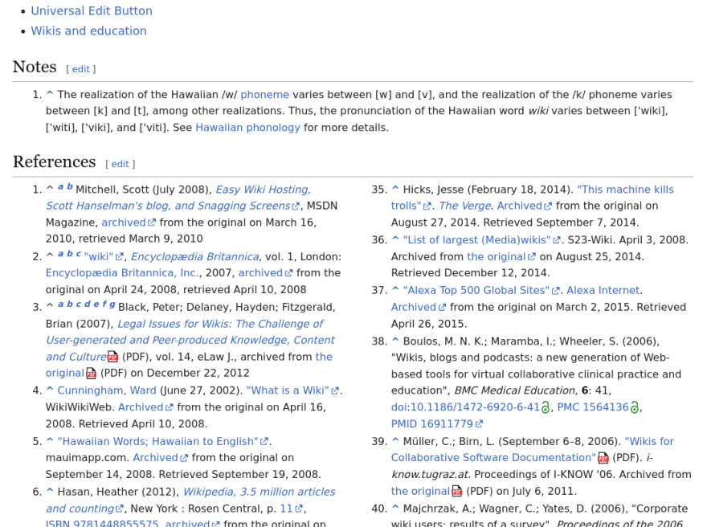The width and height of the screenshot is (707, 527).
Task: Click external-link icon after "Snagging Screens"
Action: pyautogui.click(x=296, y=206)
